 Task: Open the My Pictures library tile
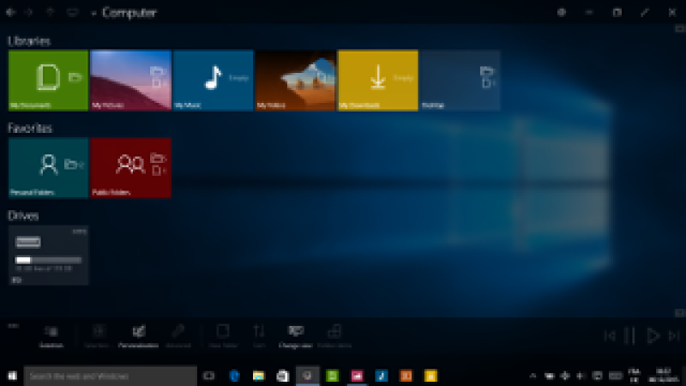131,80
